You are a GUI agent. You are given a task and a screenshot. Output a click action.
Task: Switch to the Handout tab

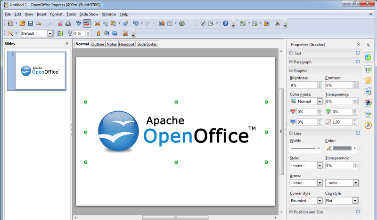(127, 44)
